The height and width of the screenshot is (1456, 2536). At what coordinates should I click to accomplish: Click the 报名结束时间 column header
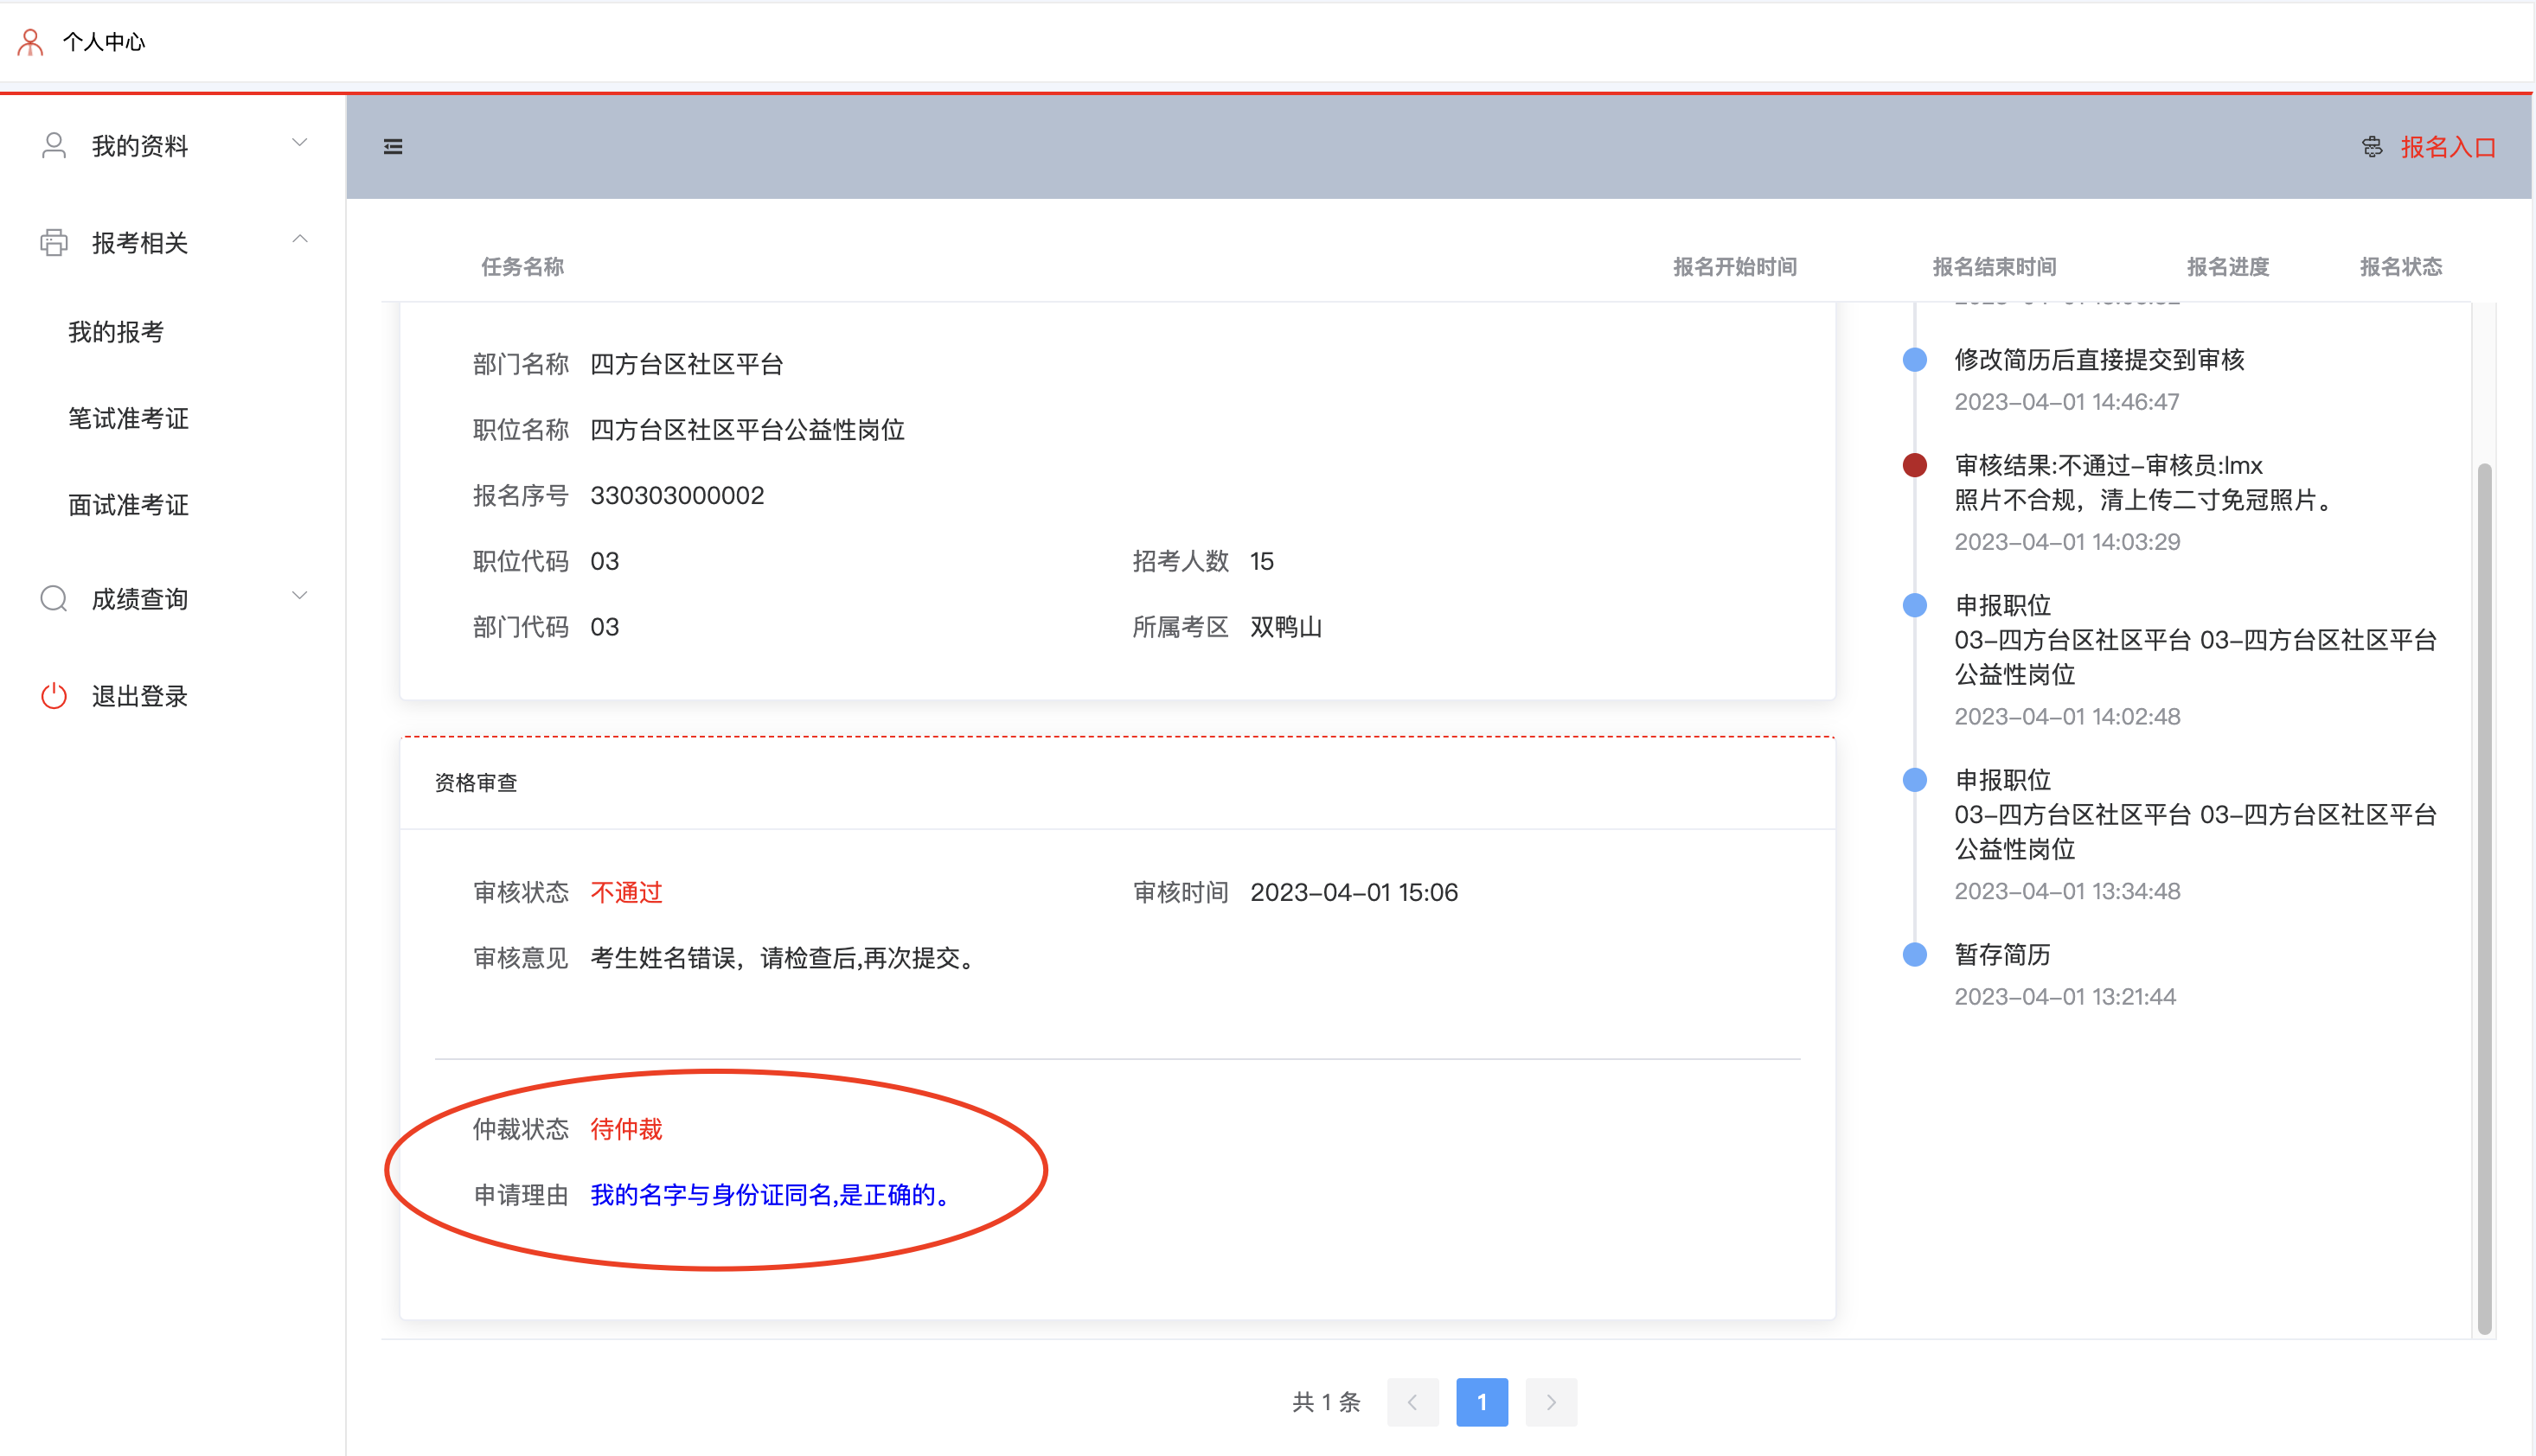pos(1994,267)
